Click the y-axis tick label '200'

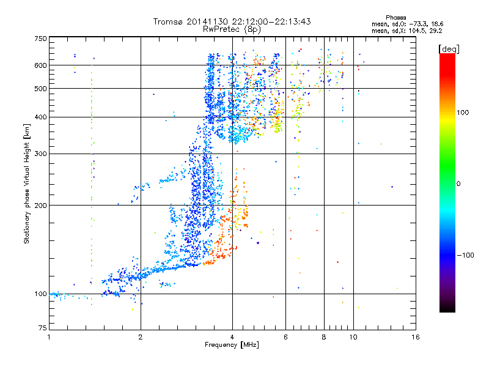pyautogui.click(x=41, y=206)
